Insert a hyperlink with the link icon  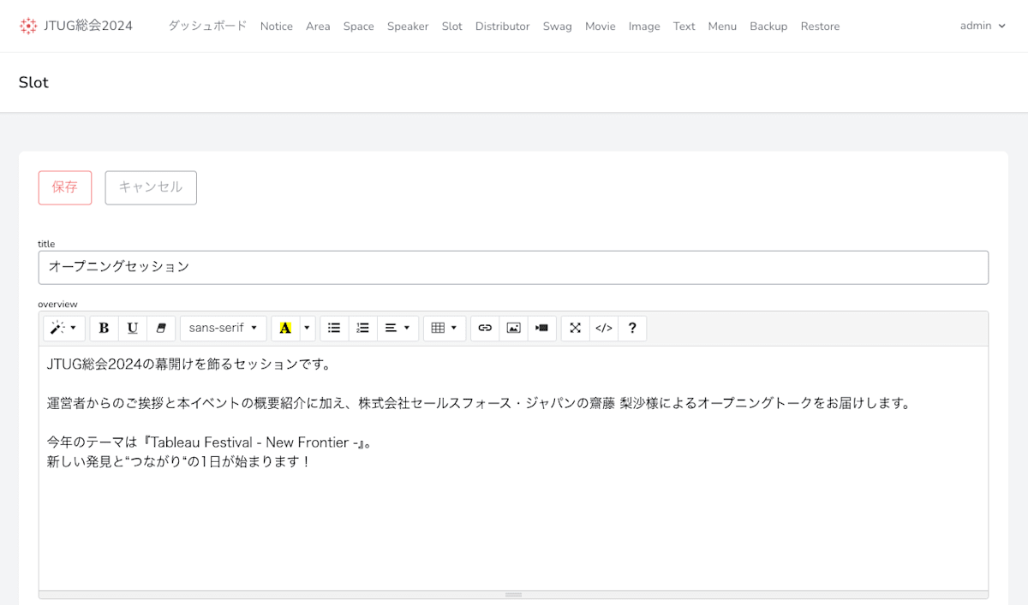click(485, 328)
